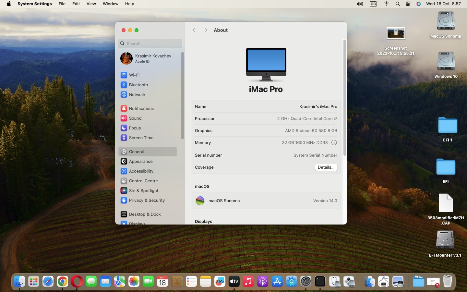The image size is (467, 292).
Task: Show memory info via the info icon
Action: pos(334,142)
